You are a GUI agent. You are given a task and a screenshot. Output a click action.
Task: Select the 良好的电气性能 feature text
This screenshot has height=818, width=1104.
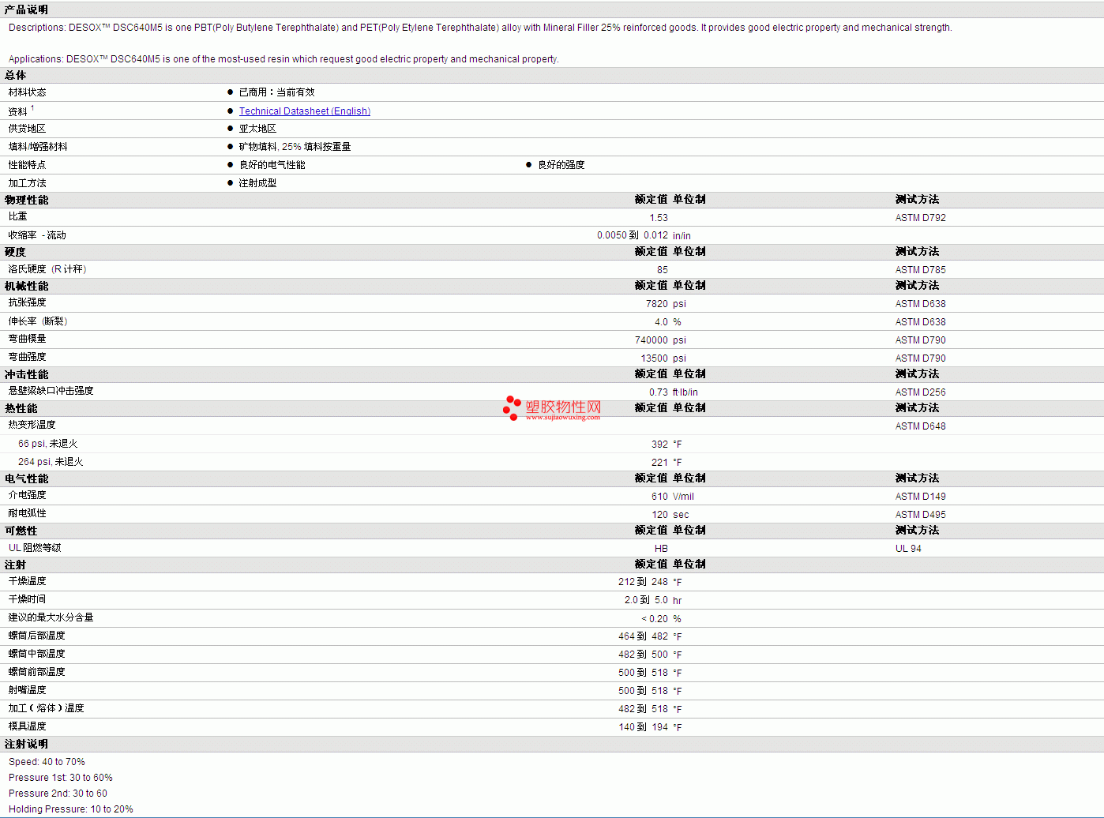coord(272,165)
